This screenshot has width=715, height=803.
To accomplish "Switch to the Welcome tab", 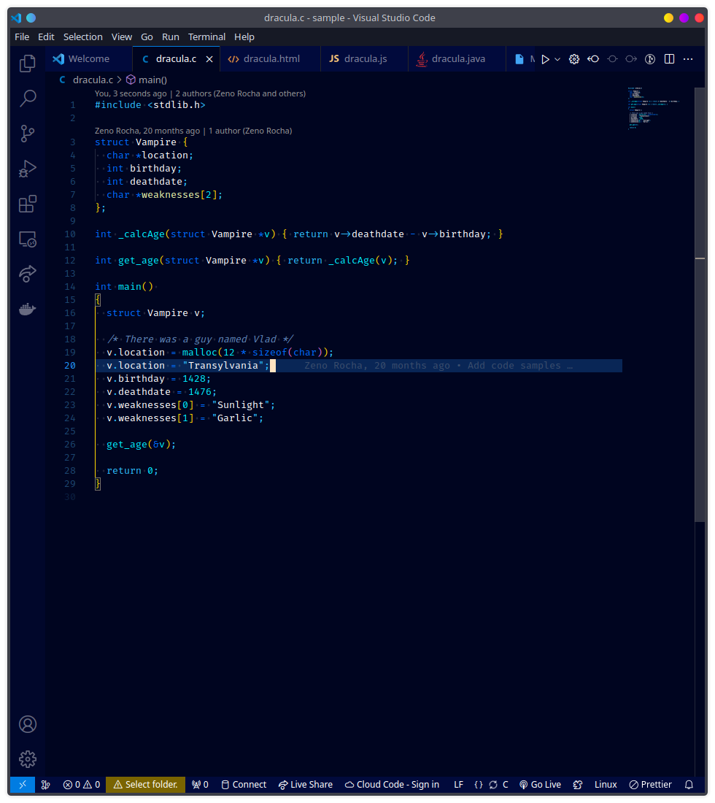I will [x=88, y=59].
